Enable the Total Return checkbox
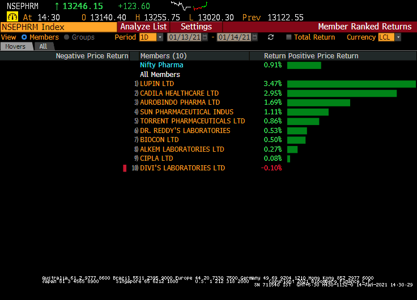This screenshot has width=417, height=300. (289, 37)
